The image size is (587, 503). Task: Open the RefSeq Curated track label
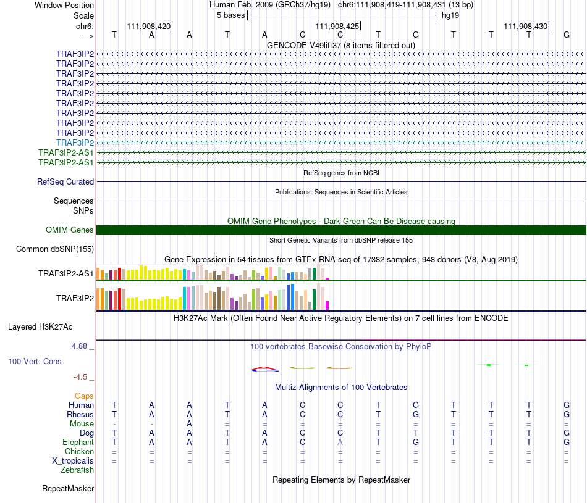(x=65, y=181)
